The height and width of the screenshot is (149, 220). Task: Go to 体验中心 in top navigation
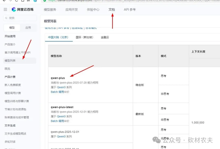93,10
